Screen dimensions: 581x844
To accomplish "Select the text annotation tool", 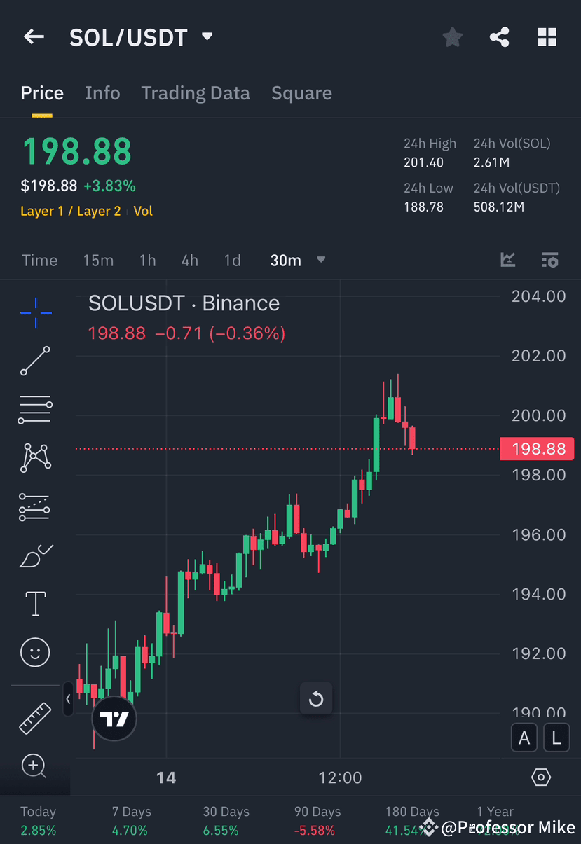I will 35,603.
